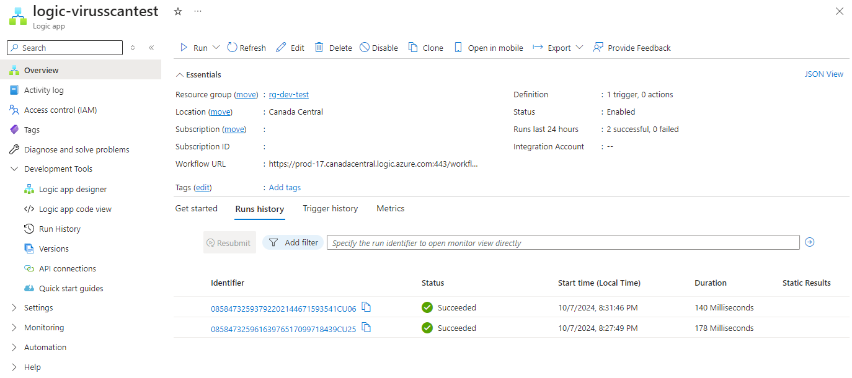Expand the Automation group
This screenshot has height=378, width=852.
14,347
